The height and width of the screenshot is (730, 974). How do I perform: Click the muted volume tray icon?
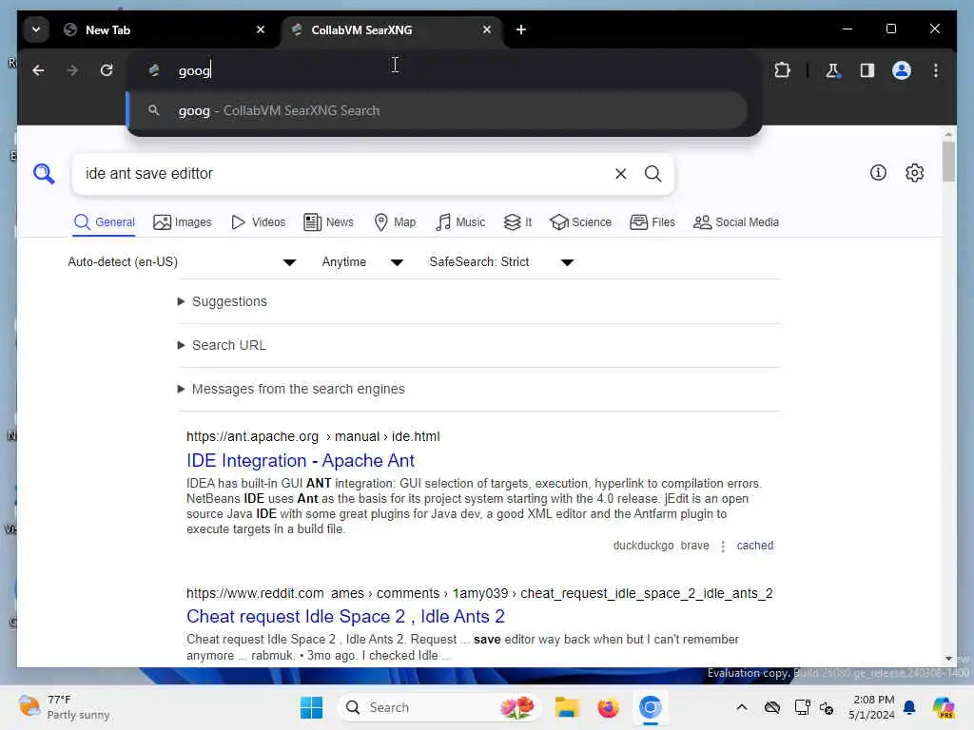click(827, 707)
